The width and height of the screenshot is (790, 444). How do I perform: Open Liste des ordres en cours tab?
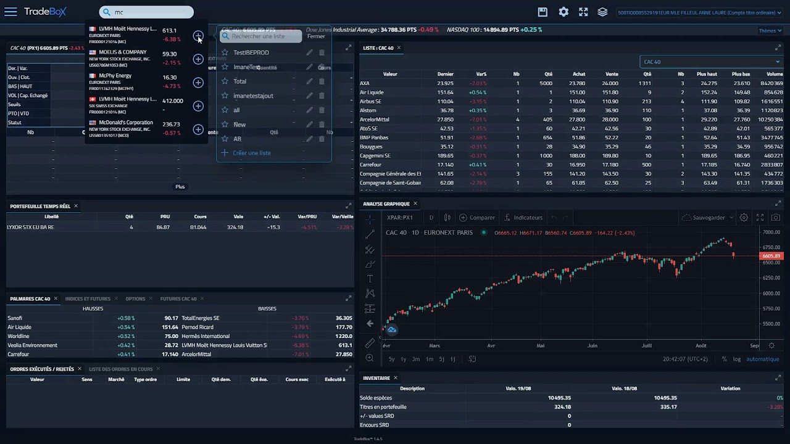tap(120, 369)
